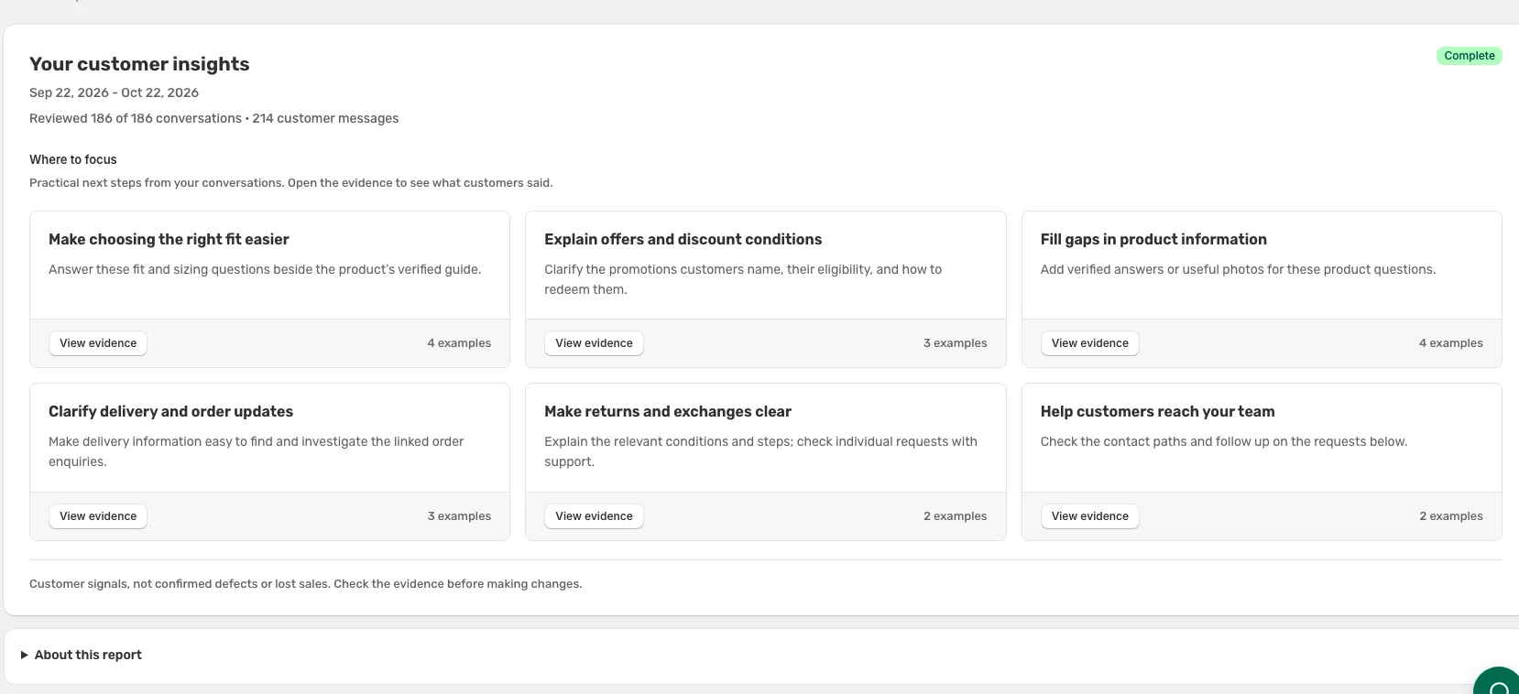
Task: Click the Make delivery information easy to find description
Action: click(256, 451)
